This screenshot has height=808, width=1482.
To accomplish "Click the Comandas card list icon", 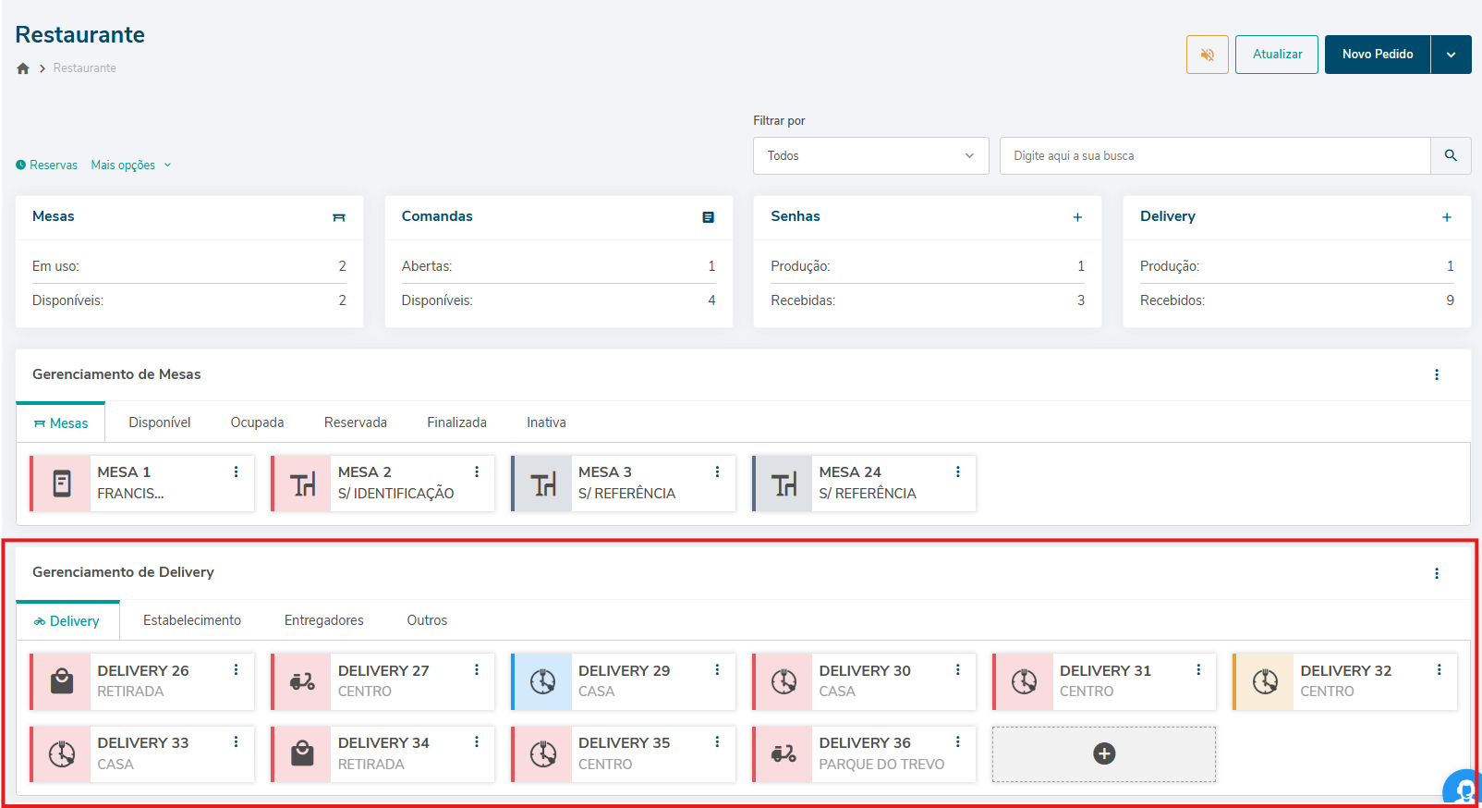I will point(708,217).
